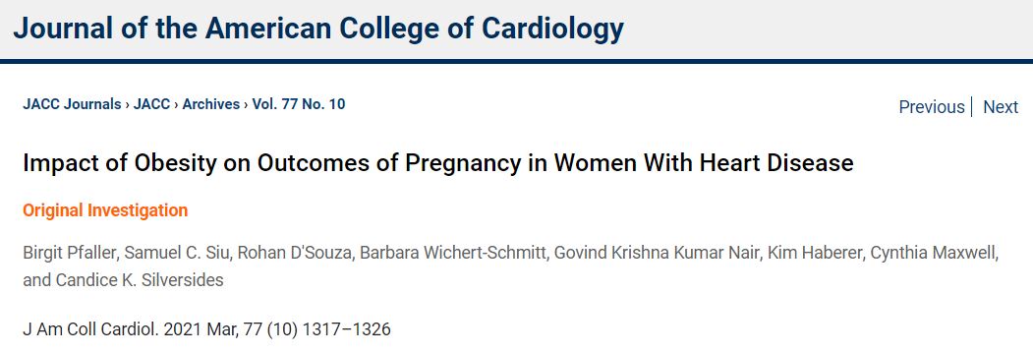Select the JACC breadcrumb link
This screenshot has height=354, width=1033.
pyautogui.click(x=151, y=104)
